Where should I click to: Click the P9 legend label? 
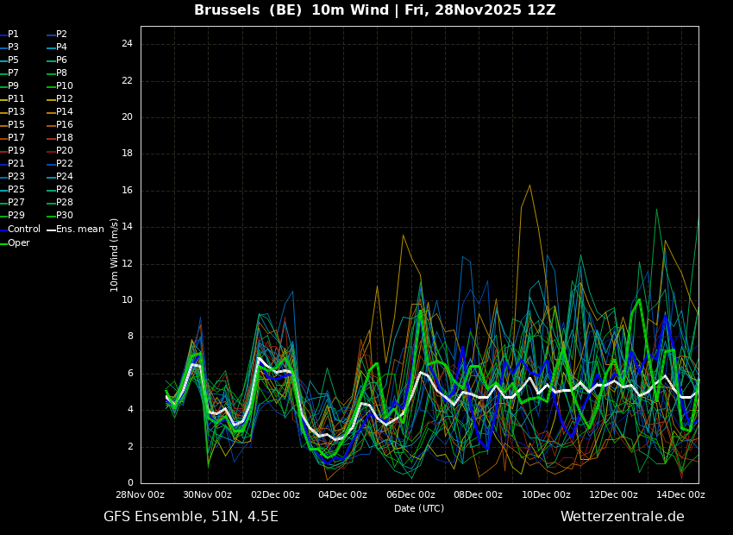coord(9,86)
